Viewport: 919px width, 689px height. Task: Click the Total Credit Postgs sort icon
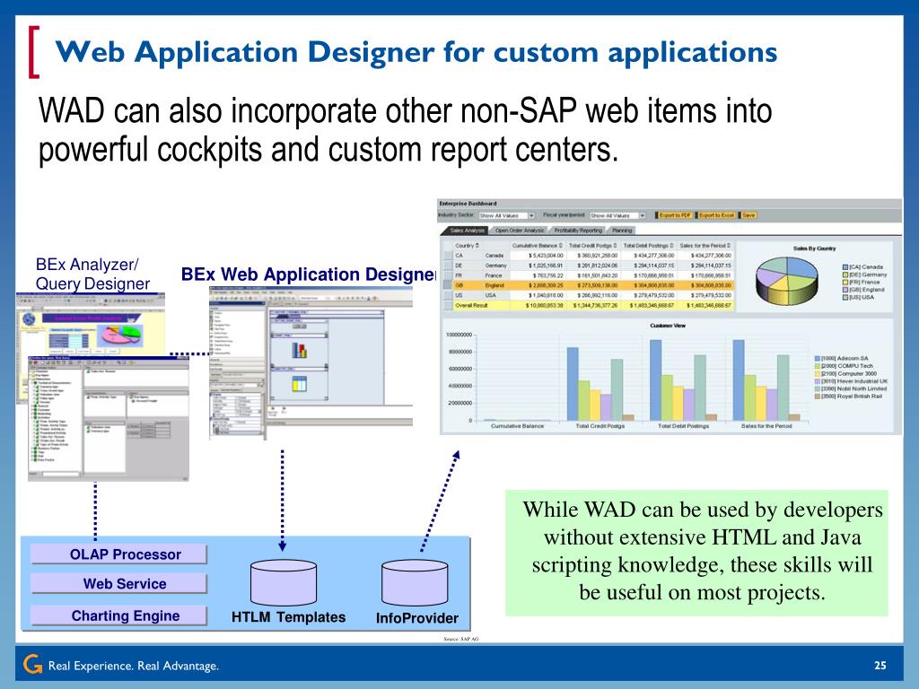pyautogui.click(x=615, y=246)
